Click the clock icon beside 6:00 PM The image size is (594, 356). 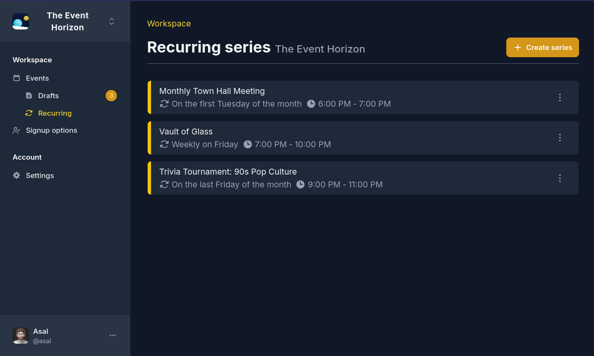coord(311,103)
